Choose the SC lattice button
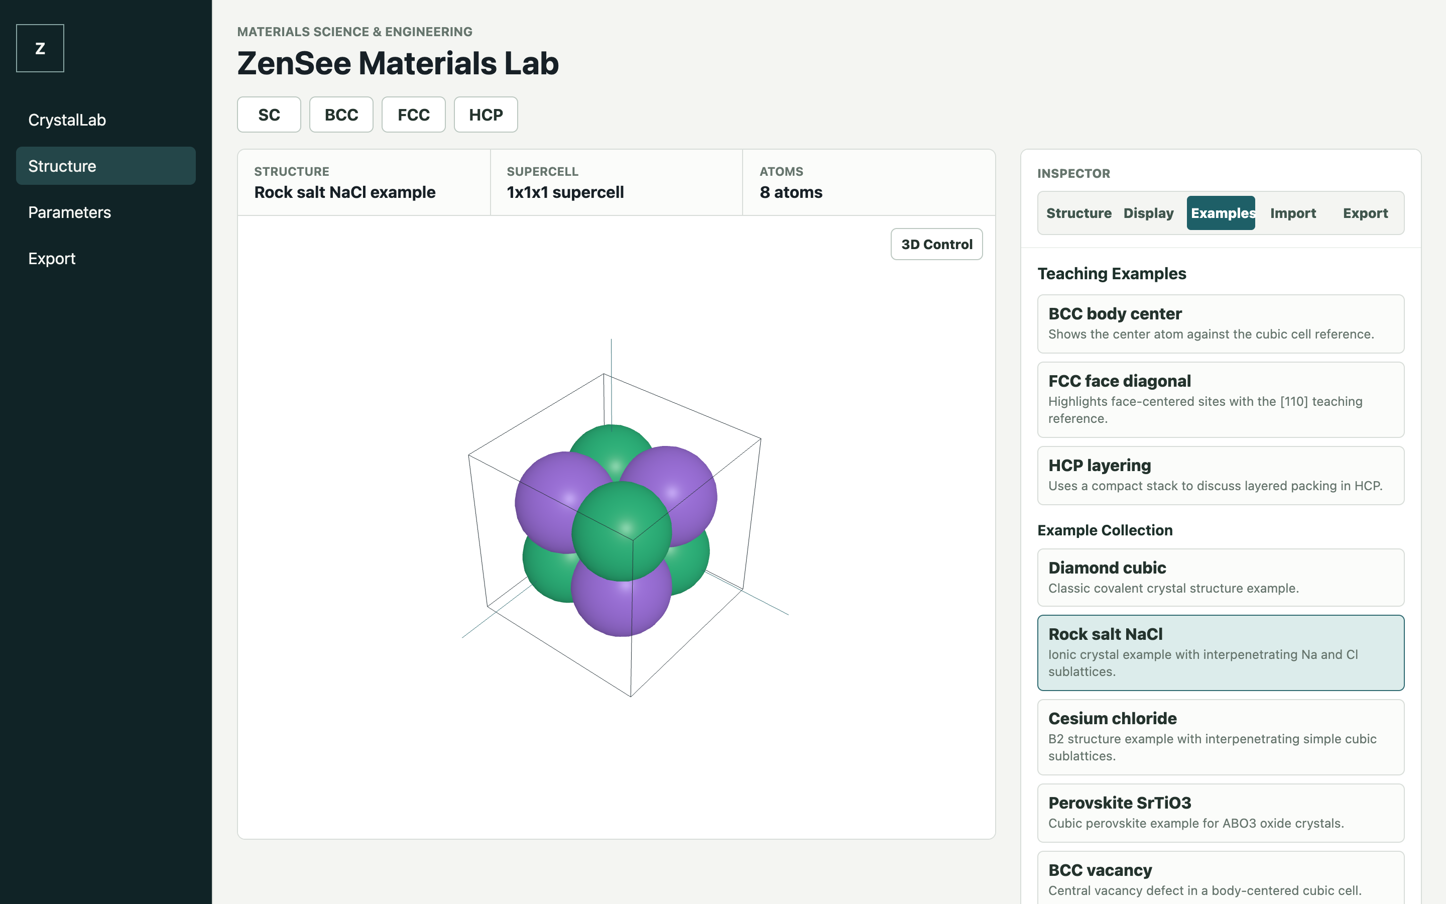Image resolution: width=1446 pixels, height=904 pixels. pyautogui.click(x=269, y=114)
